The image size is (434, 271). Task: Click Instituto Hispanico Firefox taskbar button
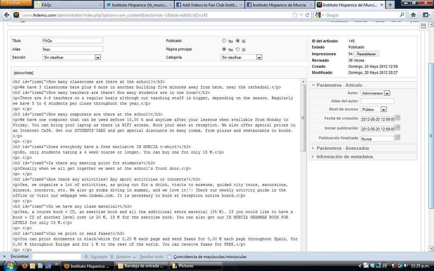point(87,266)
